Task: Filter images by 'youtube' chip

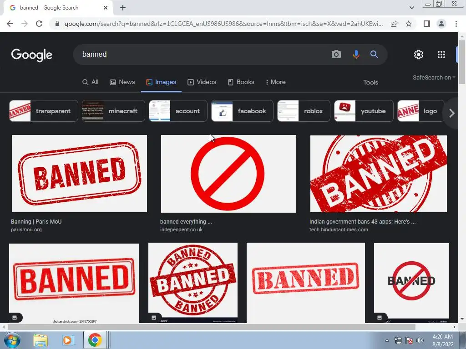Action: click(364, 111)
